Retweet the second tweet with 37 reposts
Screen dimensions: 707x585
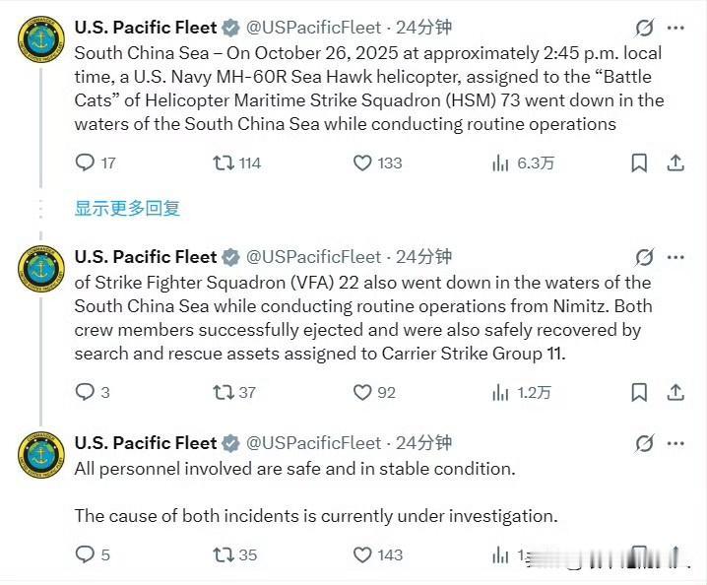pos(224,392)
